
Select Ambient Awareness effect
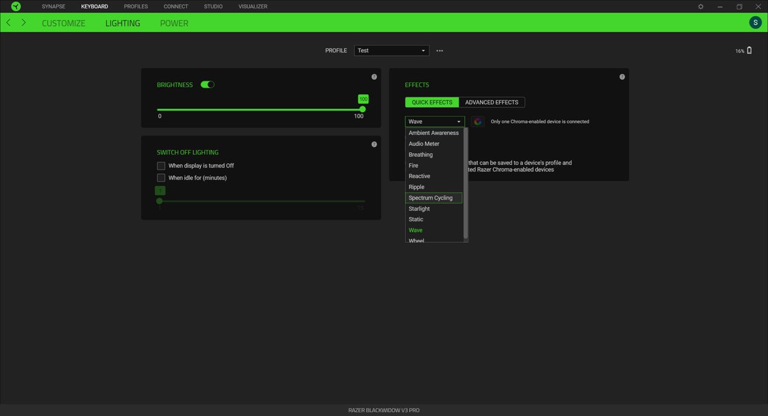tap(434, 133)
